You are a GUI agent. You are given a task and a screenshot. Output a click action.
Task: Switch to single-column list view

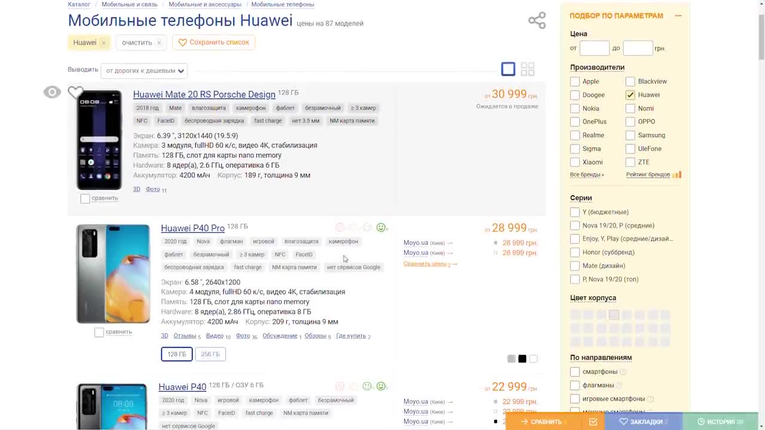point(508,69)
